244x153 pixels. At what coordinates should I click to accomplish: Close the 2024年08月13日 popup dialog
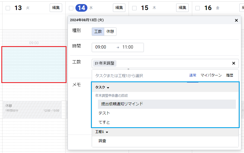pos(236,20)
